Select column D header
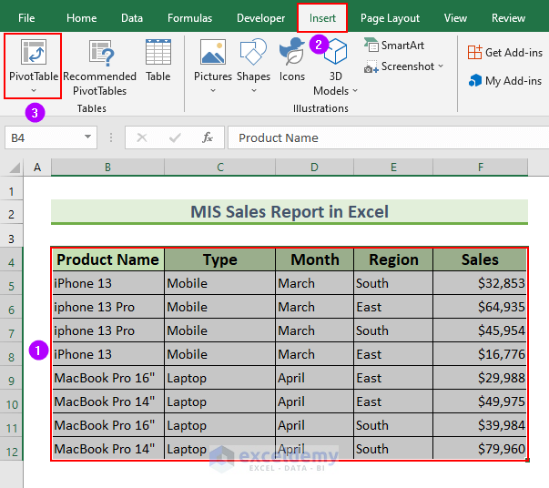 [314, 168]
